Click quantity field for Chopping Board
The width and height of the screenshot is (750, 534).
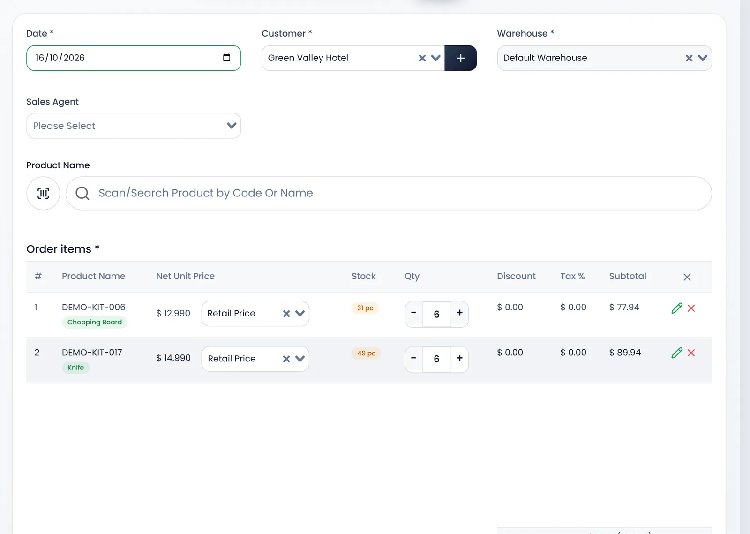click(436, 314)
